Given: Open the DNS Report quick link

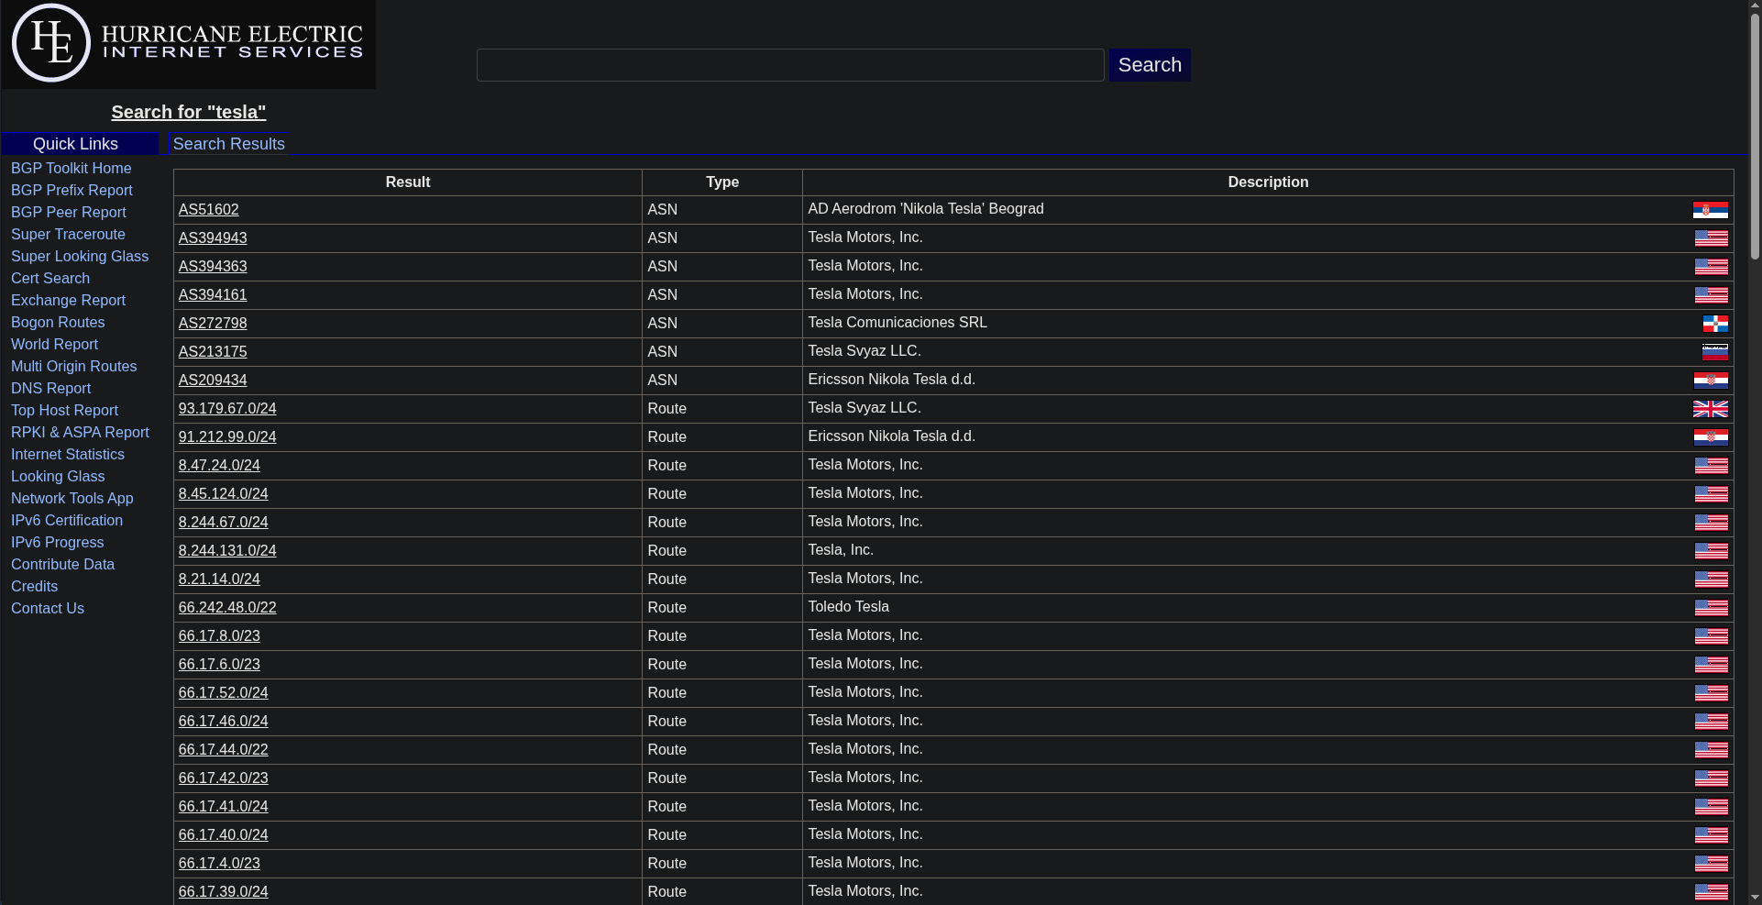Looking at the screenshot, I should [51, 389].
